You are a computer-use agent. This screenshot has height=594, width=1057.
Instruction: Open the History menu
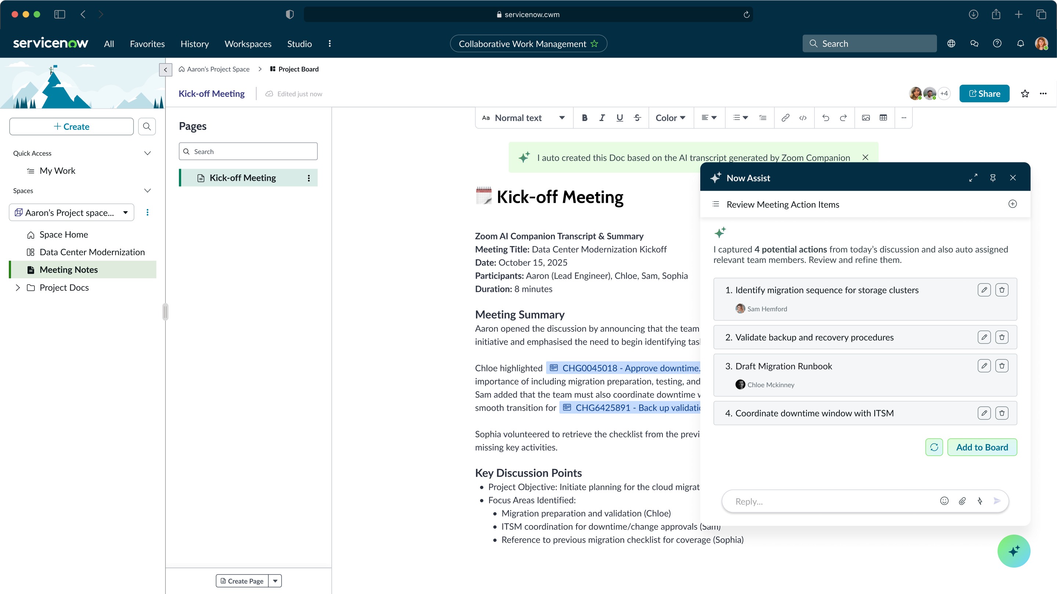point(195,44)
